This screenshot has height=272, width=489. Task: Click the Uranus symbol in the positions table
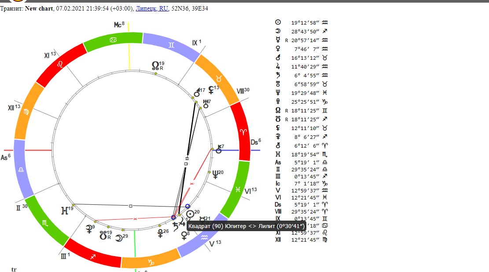278,84
